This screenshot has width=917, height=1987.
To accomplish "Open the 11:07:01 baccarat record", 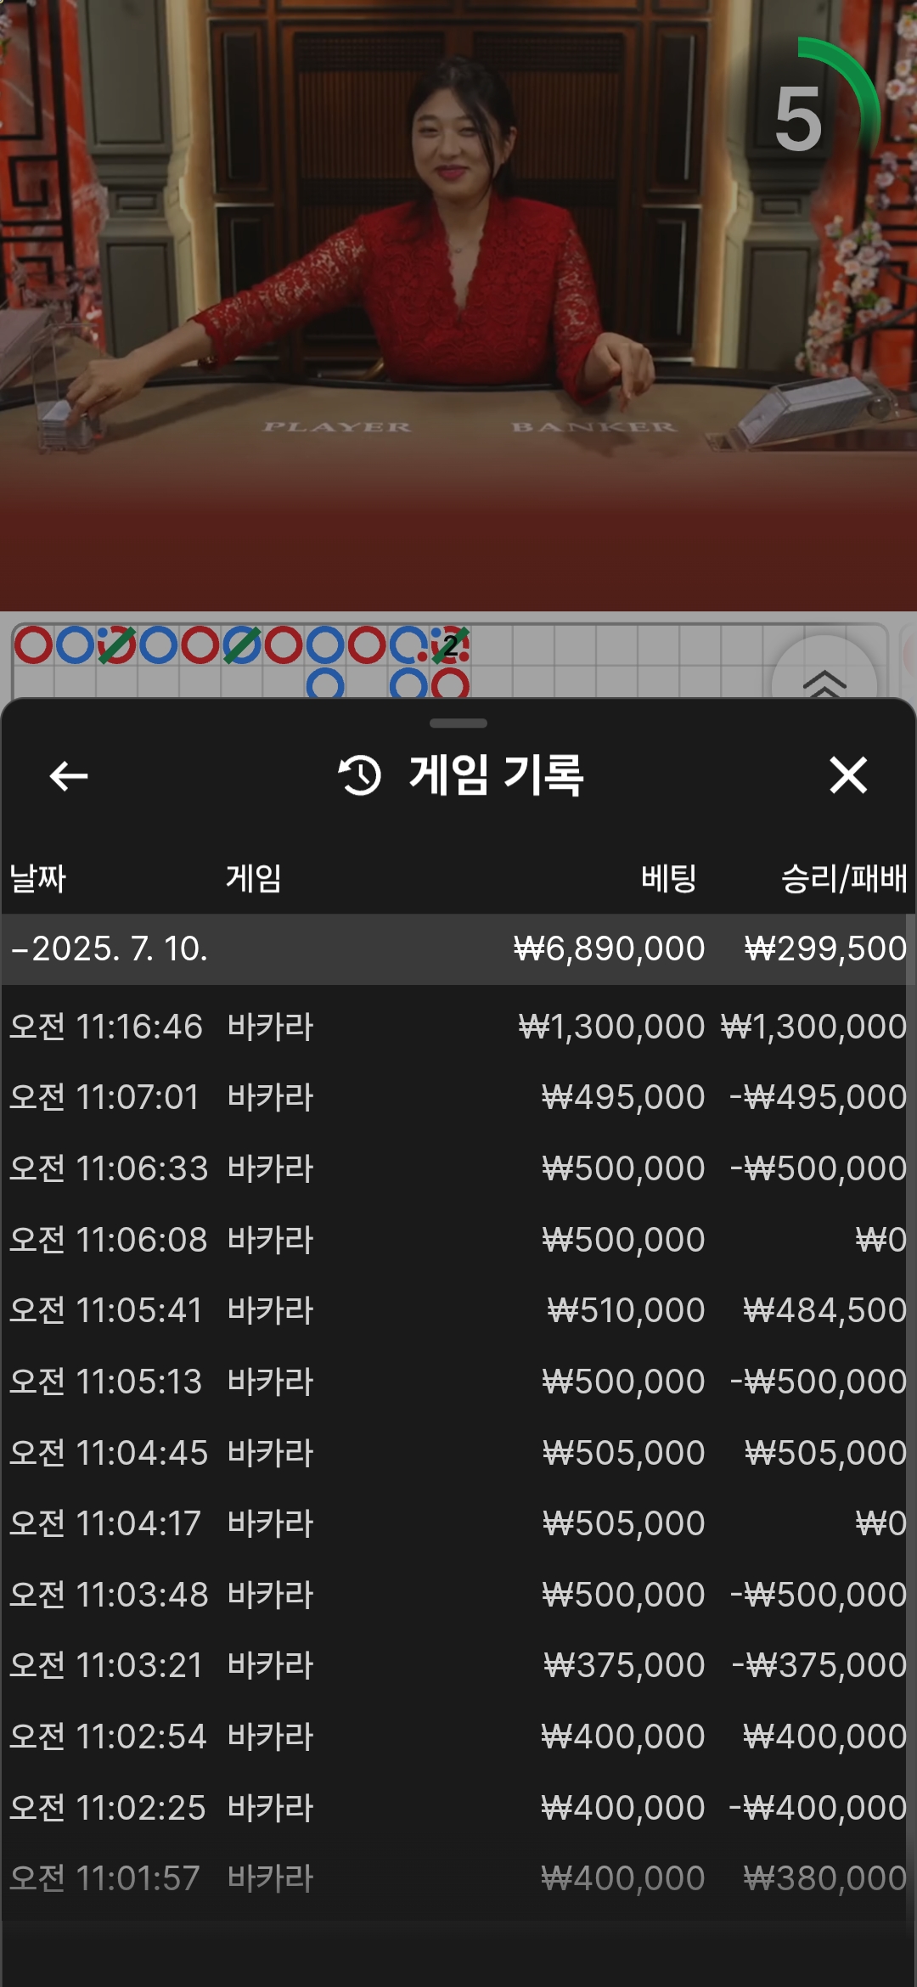I will [458, 1097].
